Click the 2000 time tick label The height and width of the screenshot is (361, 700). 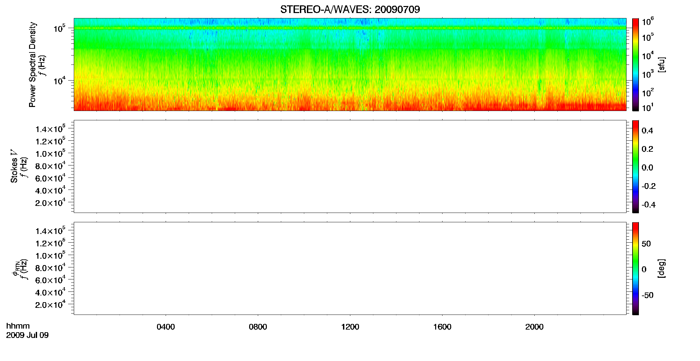534,327
